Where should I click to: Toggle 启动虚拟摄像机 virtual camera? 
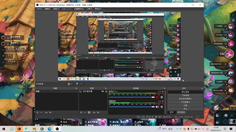tap(185, 99)
